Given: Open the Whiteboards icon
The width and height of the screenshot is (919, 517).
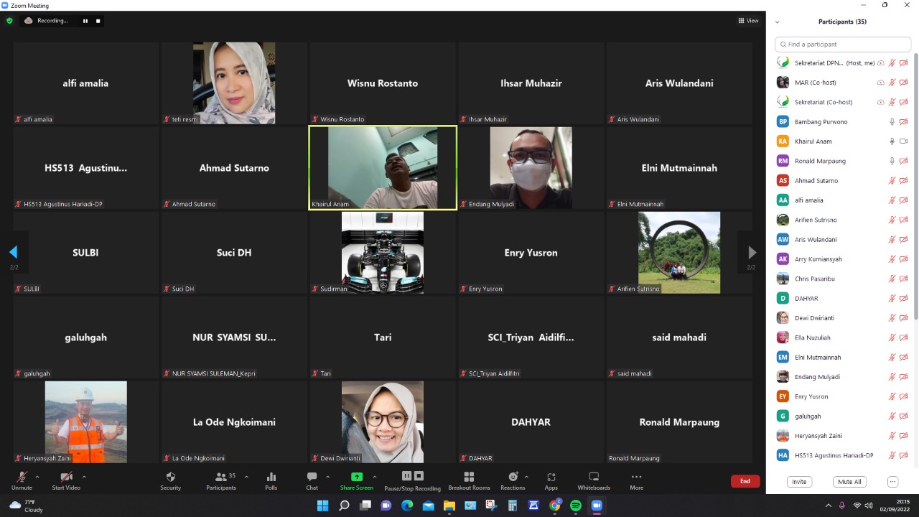Looking at the screenshot, I should pos(594,478).
